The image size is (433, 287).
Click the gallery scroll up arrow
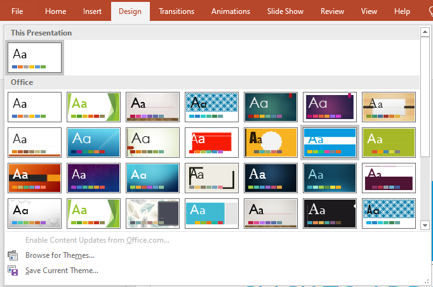click(424, 32)
